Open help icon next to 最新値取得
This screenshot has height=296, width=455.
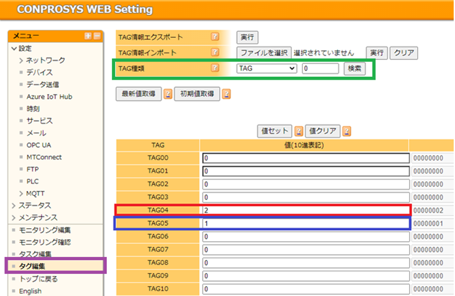click(168, 94)
